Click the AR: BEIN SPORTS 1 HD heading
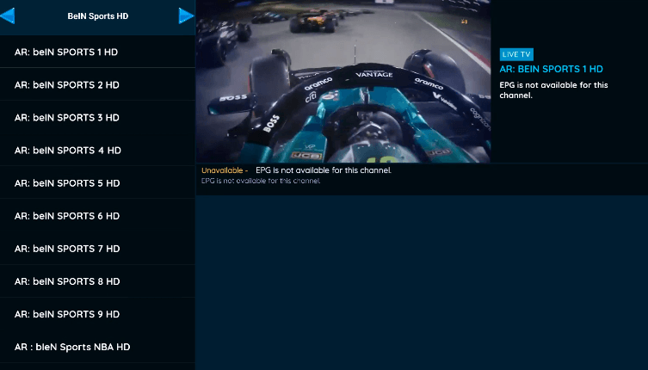 (551, 69)
